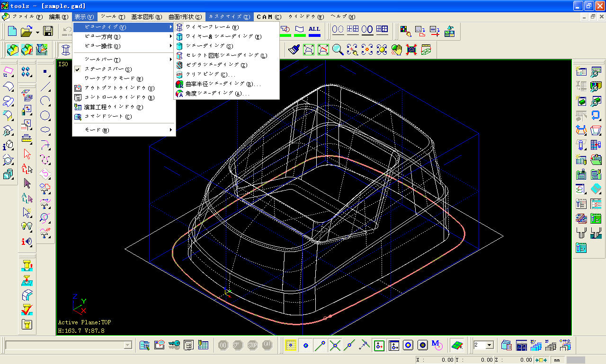The height and width of the screenshot is (364, 606).
Task: Open the bottom-left command combo box
Action: click(x=69, y=346)
